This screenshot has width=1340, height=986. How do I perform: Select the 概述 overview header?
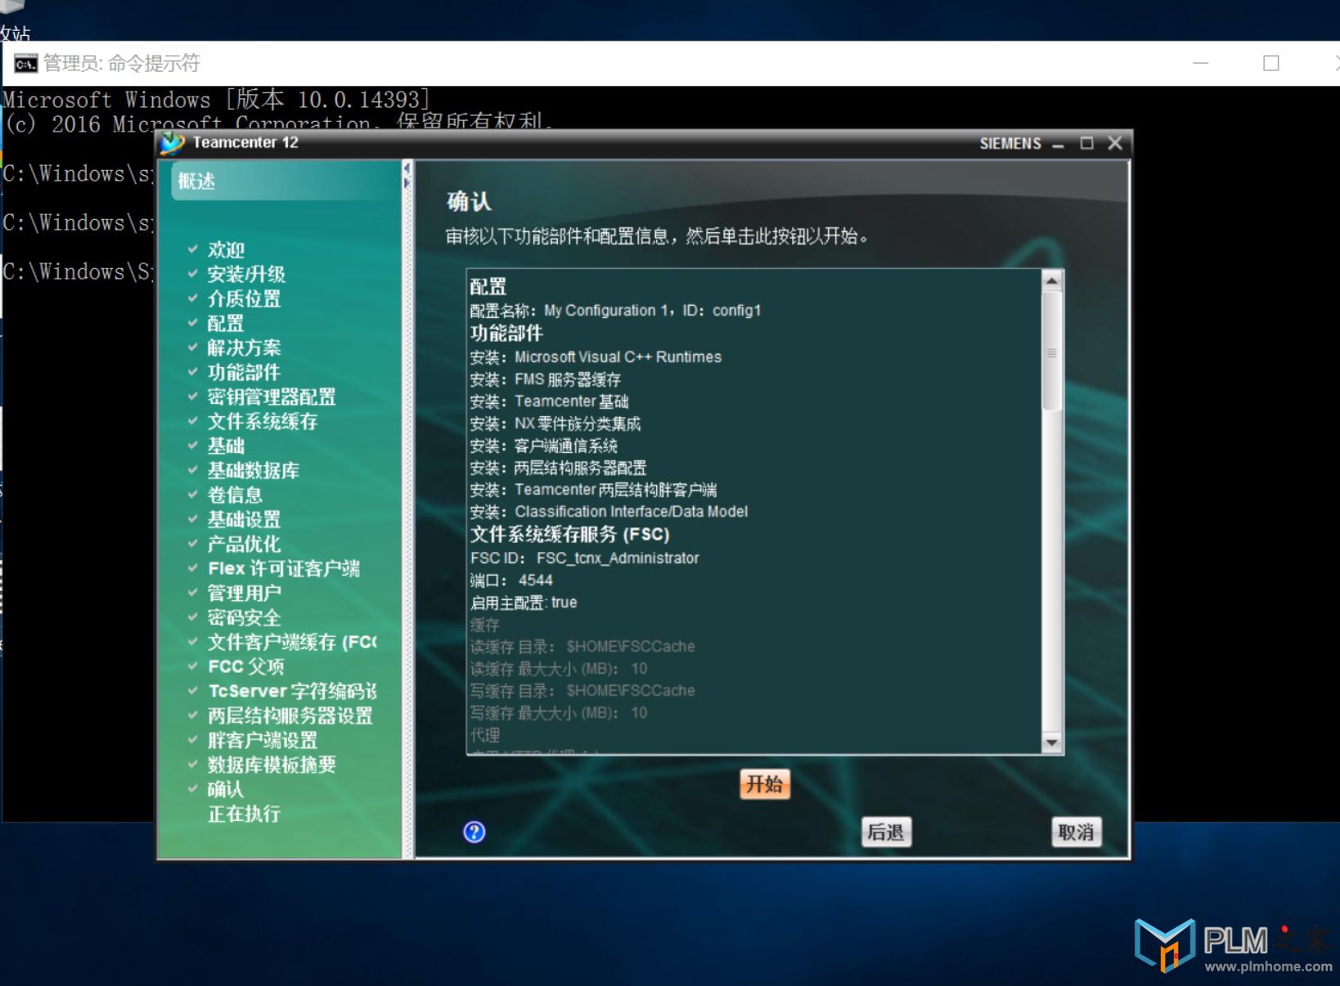pos(196,182)
